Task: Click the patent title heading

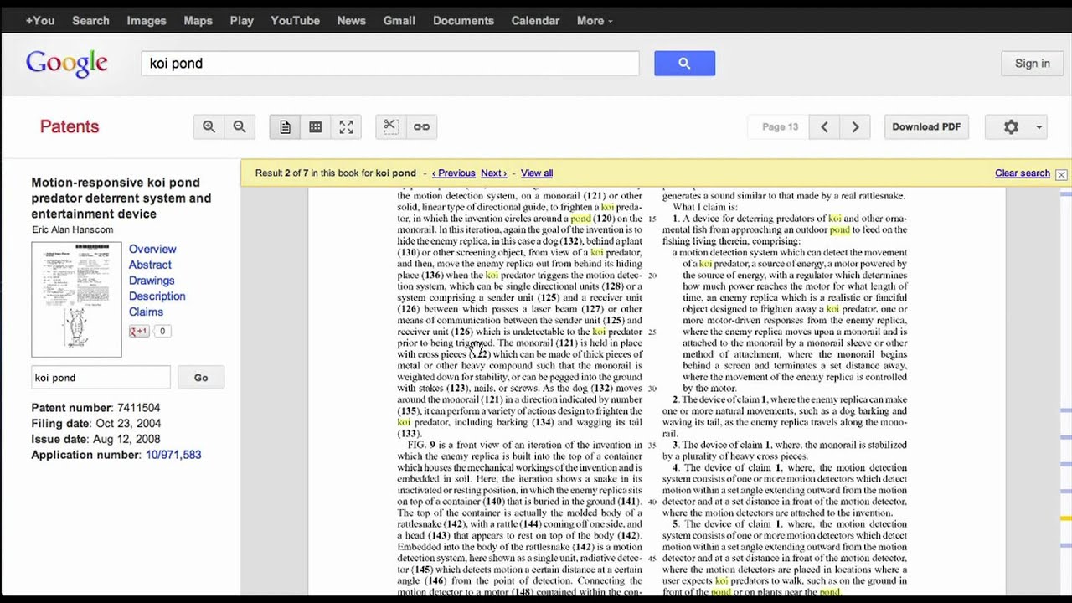Action: pos(121,198)
